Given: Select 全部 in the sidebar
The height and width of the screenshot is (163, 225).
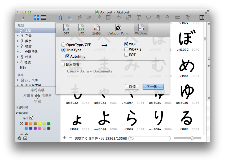Looking at the screenshot, I should point(35,30).
